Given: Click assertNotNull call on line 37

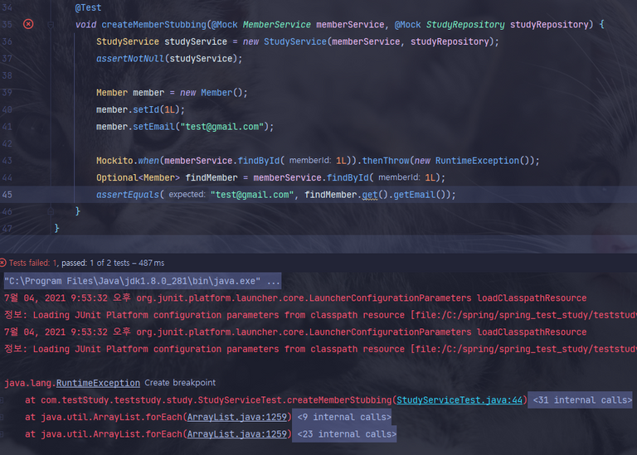Looking at the screenshot, I should (x=130, y=59).
